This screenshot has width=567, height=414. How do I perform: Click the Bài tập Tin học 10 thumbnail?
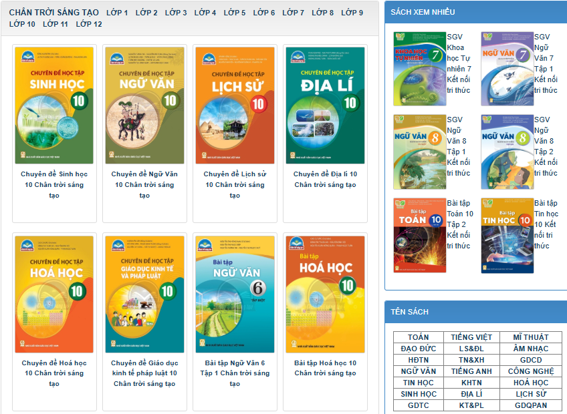pyautogui.click(x=507, y=236)
